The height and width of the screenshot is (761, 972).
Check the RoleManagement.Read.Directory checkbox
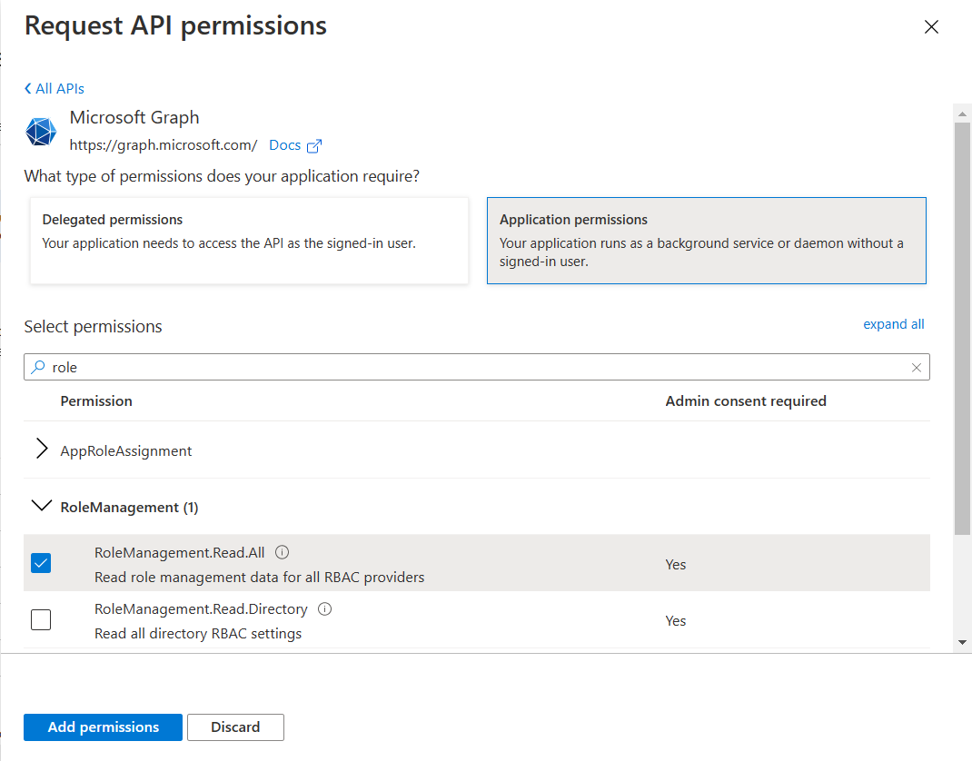click(x=41, y=620)
